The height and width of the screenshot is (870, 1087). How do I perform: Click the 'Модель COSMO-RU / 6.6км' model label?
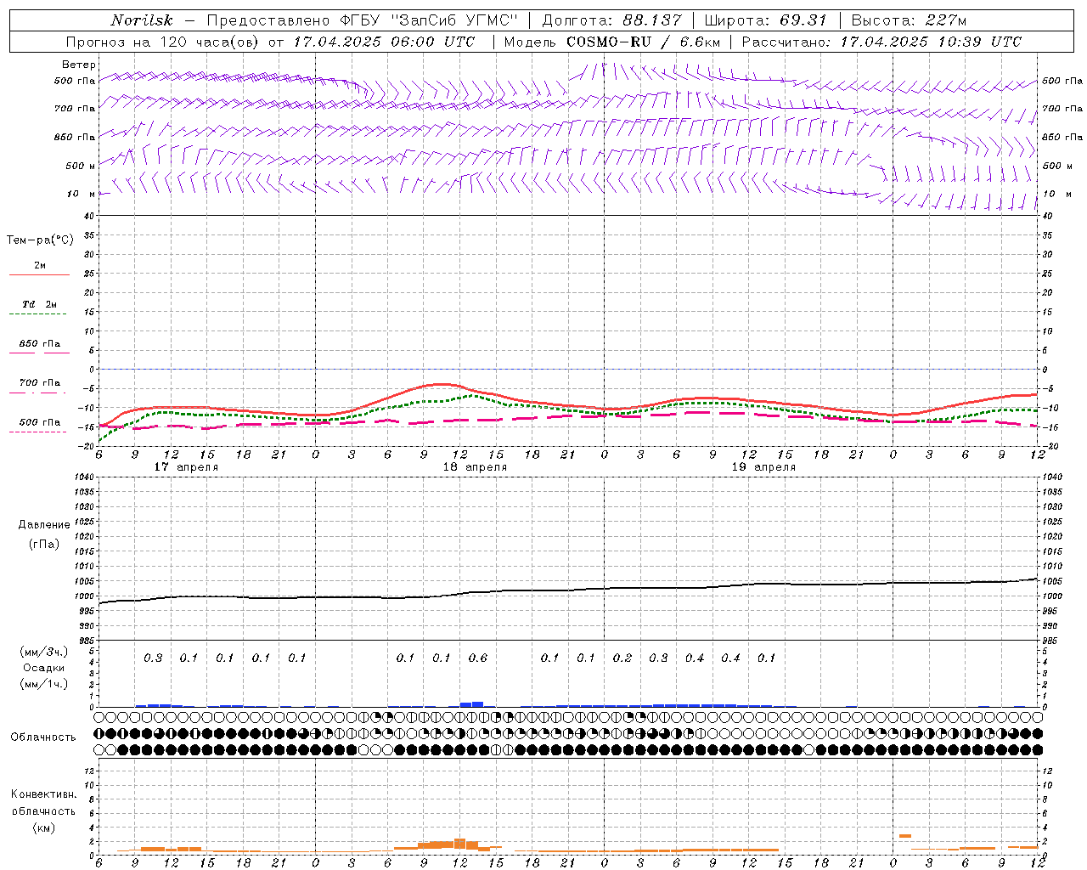pos(611,42)
